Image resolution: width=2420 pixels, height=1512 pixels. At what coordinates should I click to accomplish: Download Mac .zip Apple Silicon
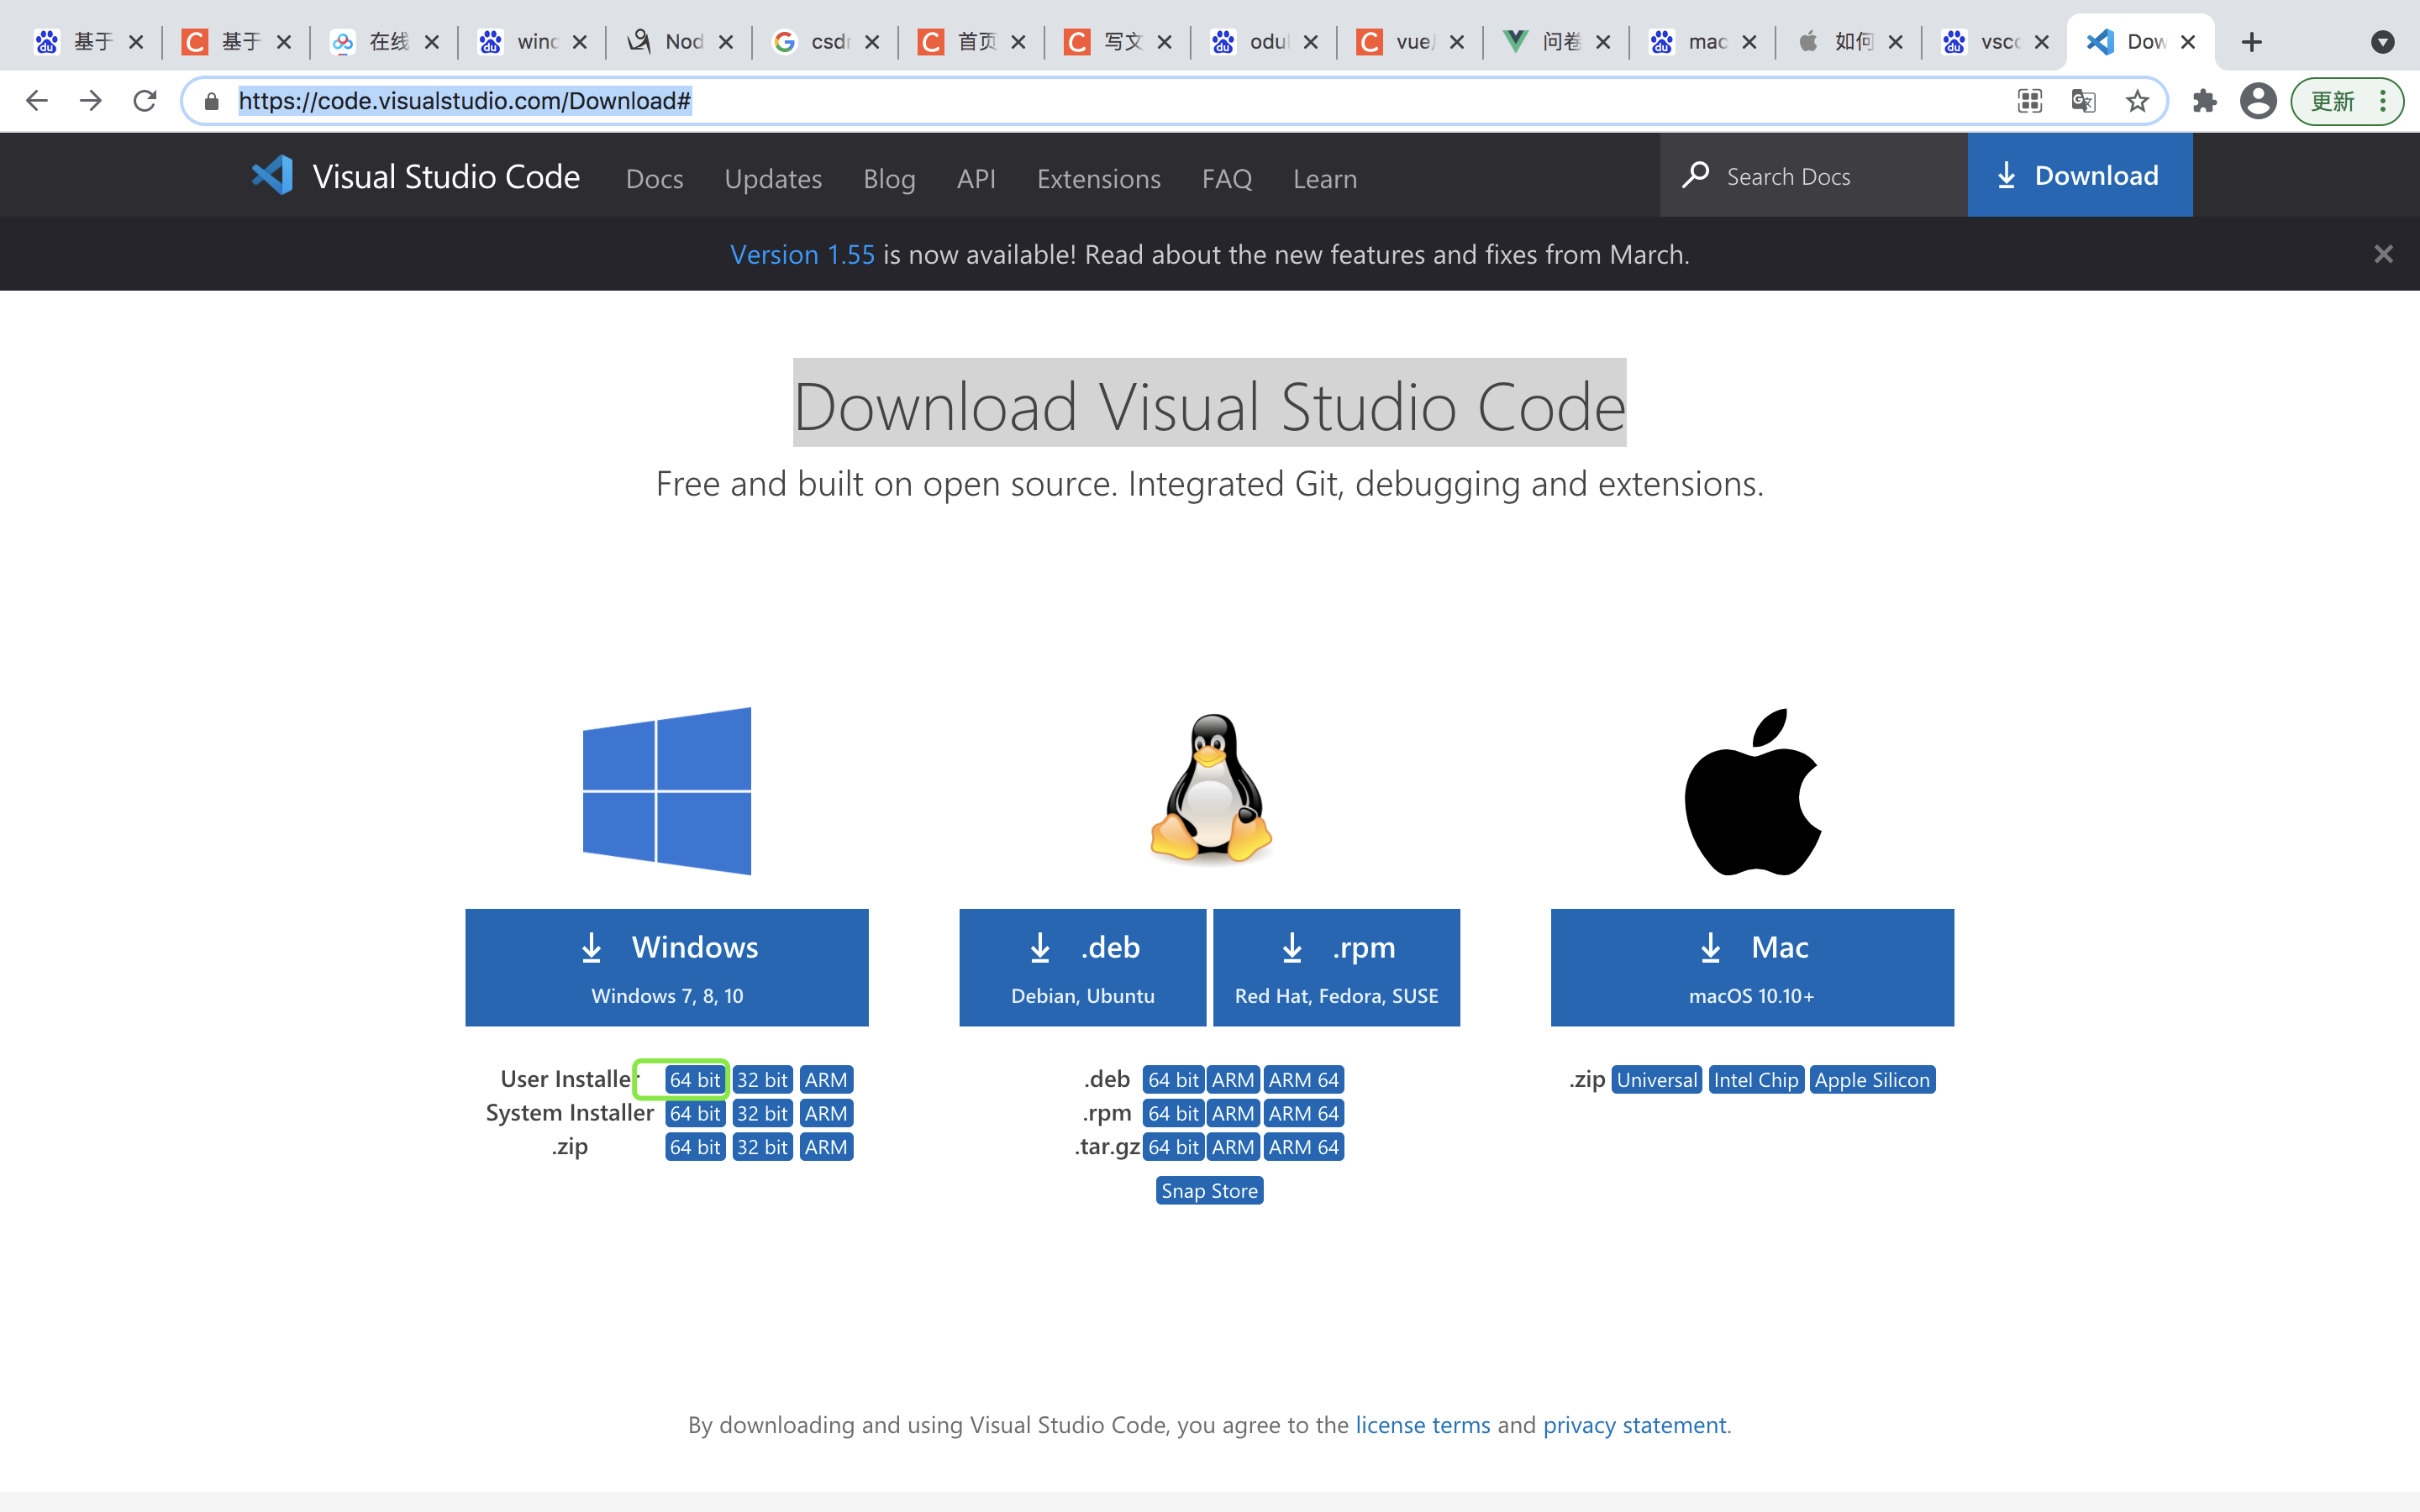pyautogui.click(x=1872, y=1080)
